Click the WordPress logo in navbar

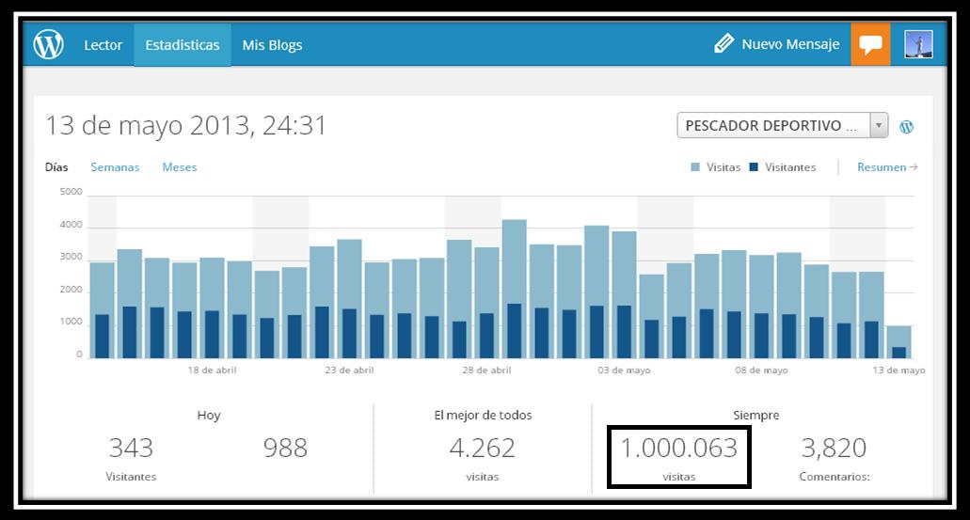(49, 44)
